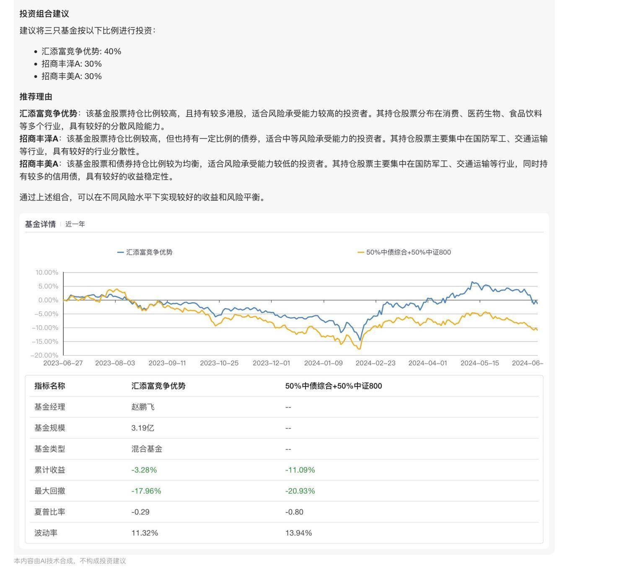Click the 夏普比率 row label
The width and height of the screenshot is (624, 582).
point(50,512)
